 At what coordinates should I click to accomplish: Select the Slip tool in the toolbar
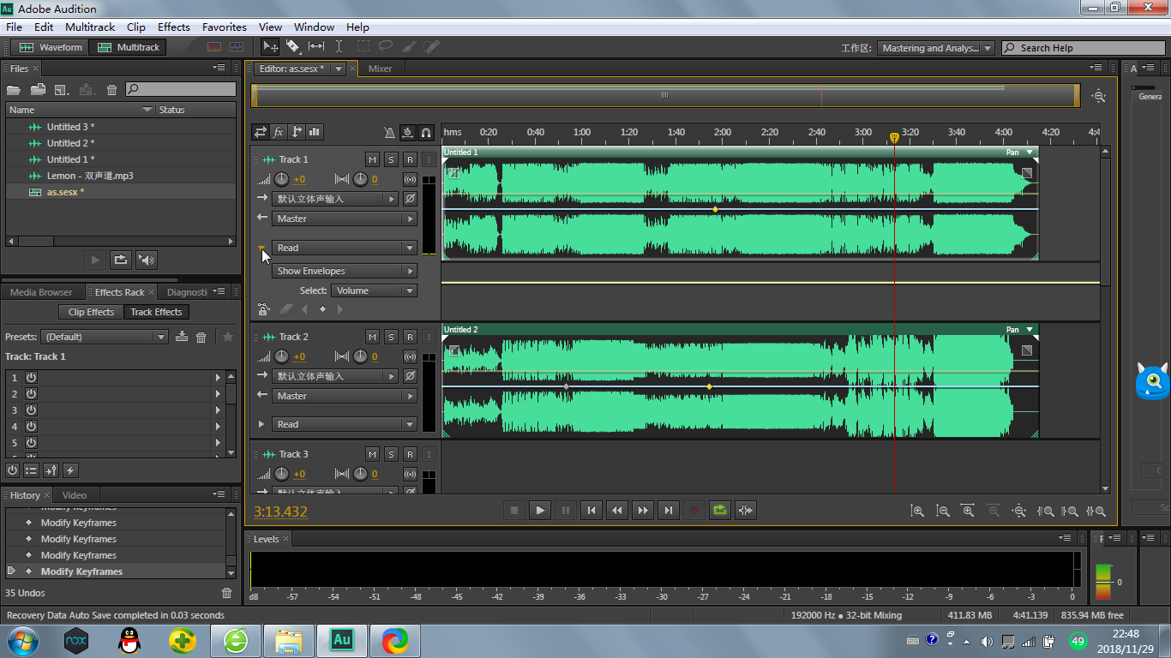316,47
